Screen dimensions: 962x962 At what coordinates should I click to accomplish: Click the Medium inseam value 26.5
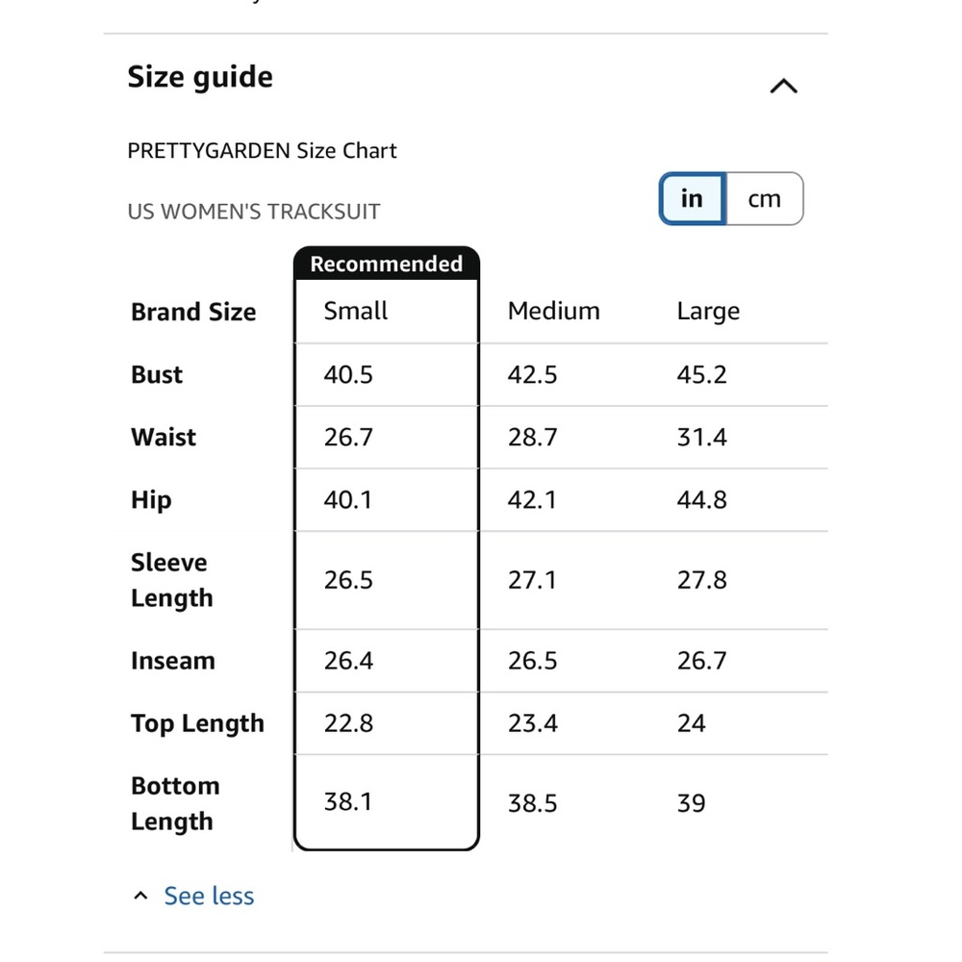pyautogui.click(x=533, y=661)
